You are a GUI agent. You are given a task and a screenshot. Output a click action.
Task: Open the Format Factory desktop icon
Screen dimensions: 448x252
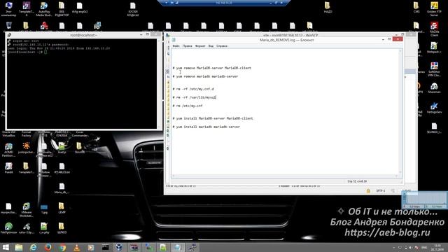(27, 134)
